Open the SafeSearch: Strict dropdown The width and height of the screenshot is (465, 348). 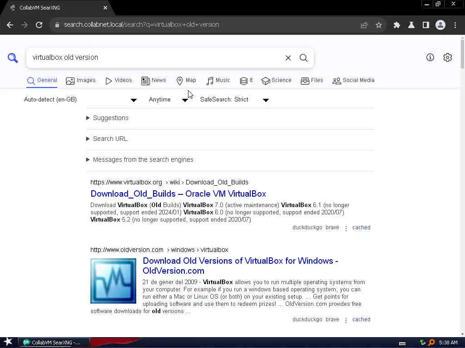point(234,100)
